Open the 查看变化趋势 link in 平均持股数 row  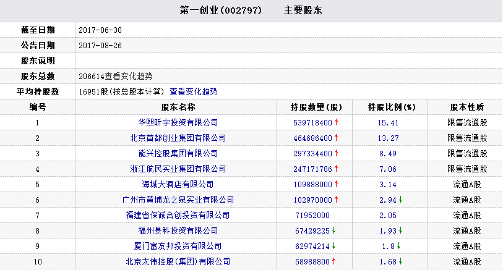tap(194, 92)
